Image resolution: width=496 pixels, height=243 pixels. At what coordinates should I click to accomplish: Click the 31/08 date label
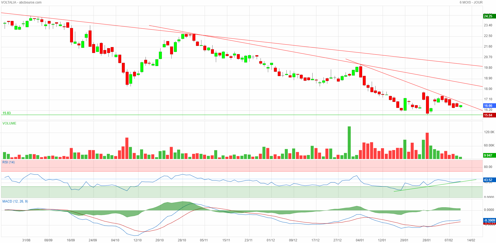click(26, 240)
